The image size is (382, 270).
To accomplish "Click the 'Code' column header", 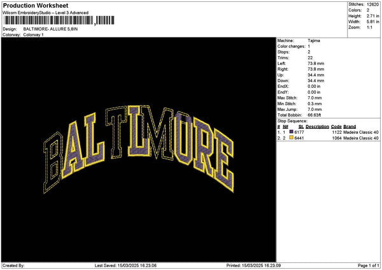I will [336, 127].
